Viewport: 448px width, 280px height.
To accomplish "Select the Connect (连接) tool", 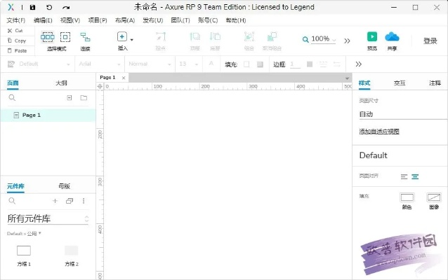I will point(85,37).
